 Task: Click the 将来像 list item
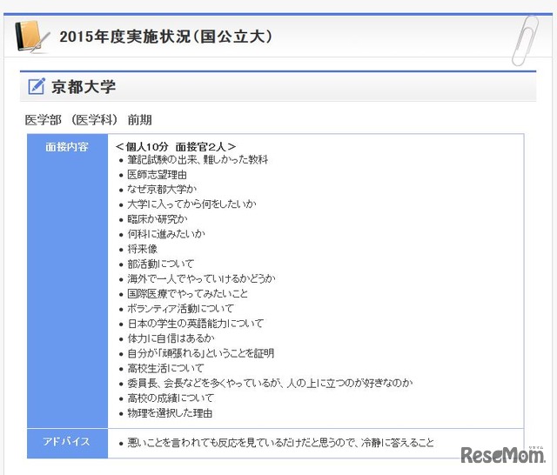click(x=142, y=249)
